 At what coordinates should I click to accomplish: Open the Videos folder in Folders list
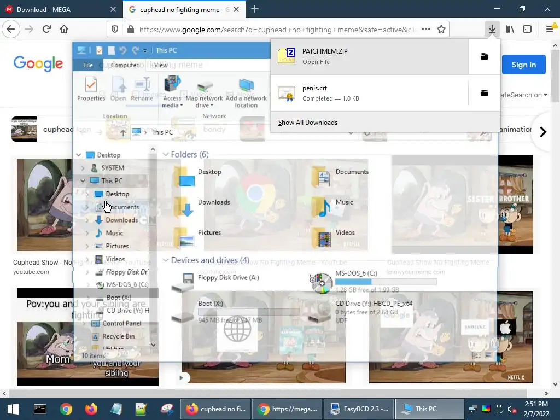[333, 236]
